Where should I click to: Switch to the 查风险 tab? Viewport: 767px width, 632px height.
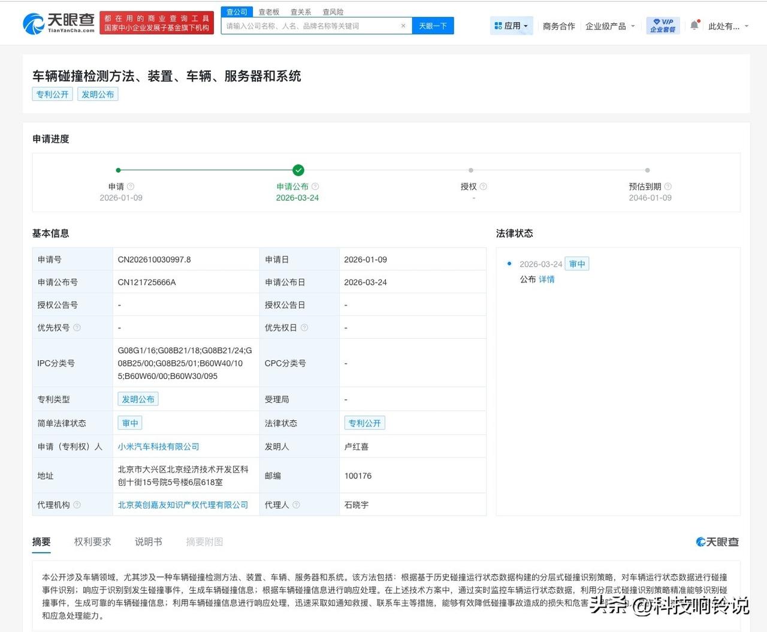click(333, 11)
